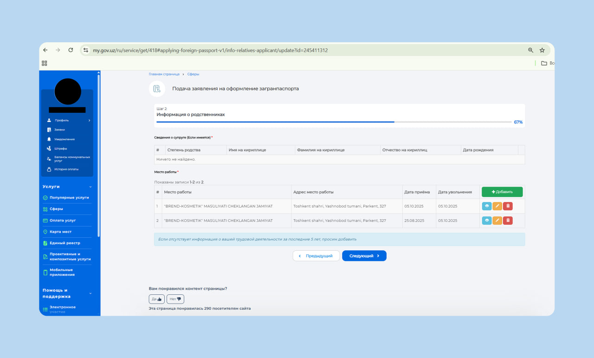Edit the first workplace row with pencil icon
This screenshot has width=594, height=358.
(497, 206)
